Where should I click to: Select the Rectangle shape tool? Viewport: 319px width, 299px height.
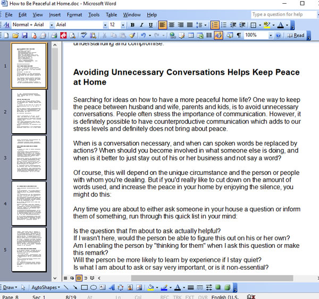pos(84,288)
